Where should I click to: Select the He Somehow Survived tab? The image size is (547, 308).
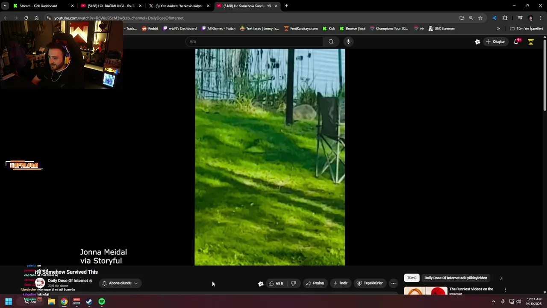coord(244,6)
